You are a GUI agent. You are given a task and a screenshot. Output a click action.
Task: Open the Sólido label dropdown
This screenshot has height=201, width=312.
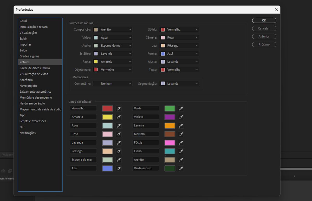[x=179, y=30]
